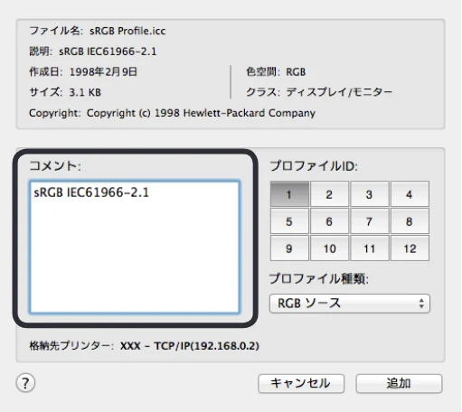This screenshot has width=462, height=412.
Task: Open the help question mark button
Action: coord(25,383)
